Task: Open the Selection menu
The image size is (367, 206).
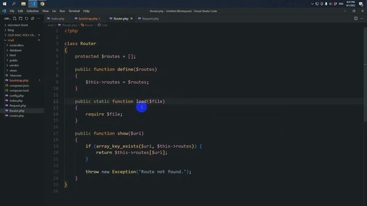Action: point(33,11)
